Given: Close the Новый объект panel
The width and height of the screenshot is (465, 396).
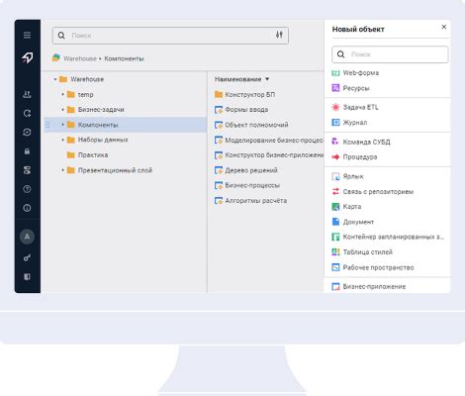Looking at the screenshot, I should (444, 27).
